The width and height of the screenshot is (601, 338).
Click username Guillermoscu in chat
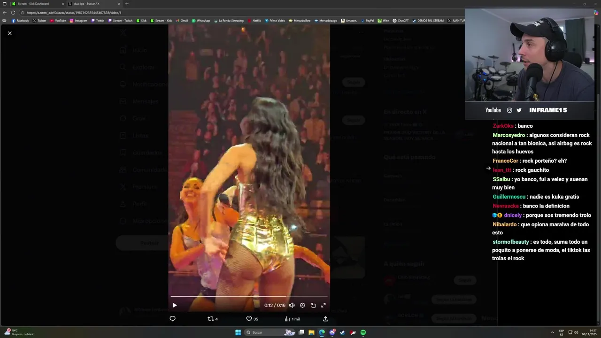point(509,197)
